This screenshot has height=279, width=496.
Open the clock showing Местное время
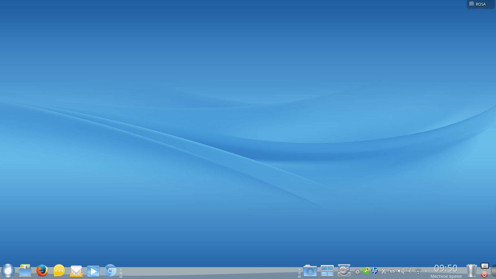coord(446,270)
